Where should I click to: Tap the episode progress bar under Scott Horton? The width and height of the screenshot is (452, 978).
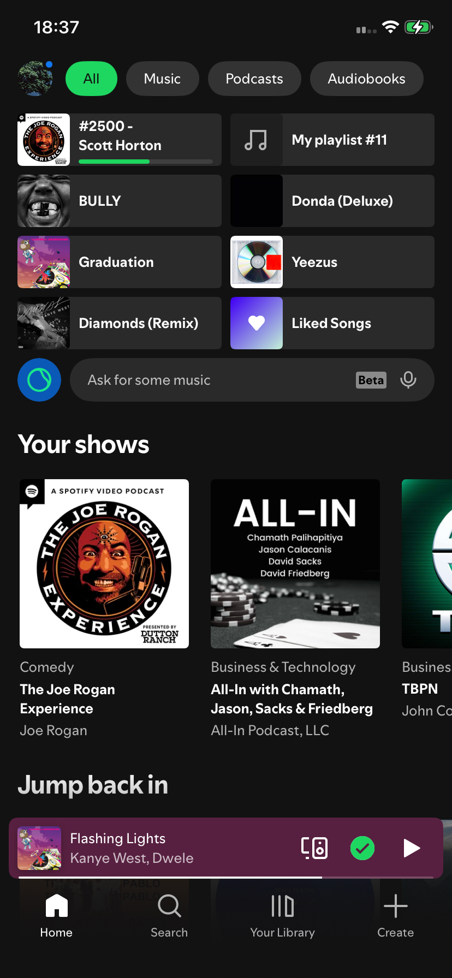click(146, 162)
